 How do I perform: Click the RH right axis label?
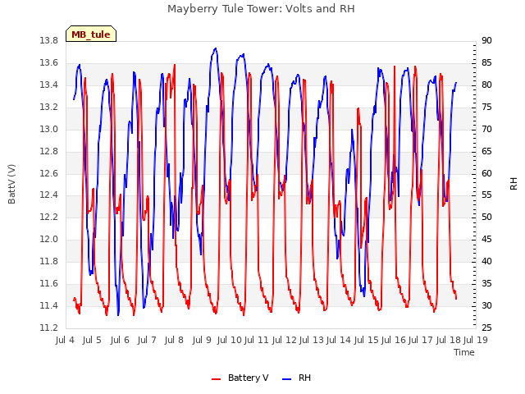pyautogui.click(x=514, y=184)
